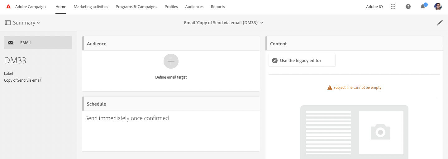Open the app switcher grid icon
This screenshot has width=448, height=159.
[x=393, y=7]
